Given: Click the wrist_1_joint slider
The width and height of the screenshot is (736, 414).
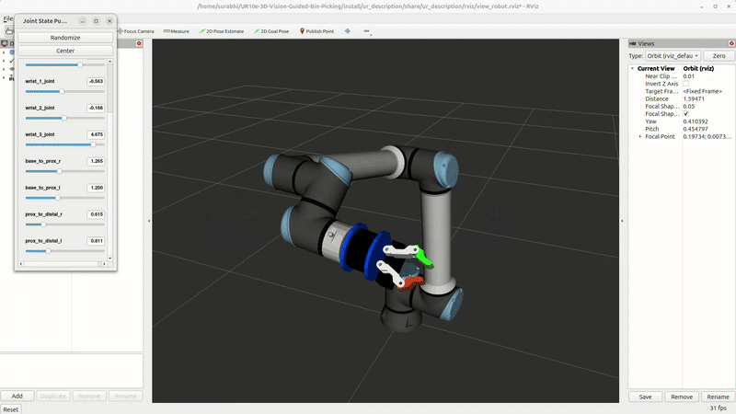Looking at the screenshot, I should pyautogui.click(x=64, y=91).
